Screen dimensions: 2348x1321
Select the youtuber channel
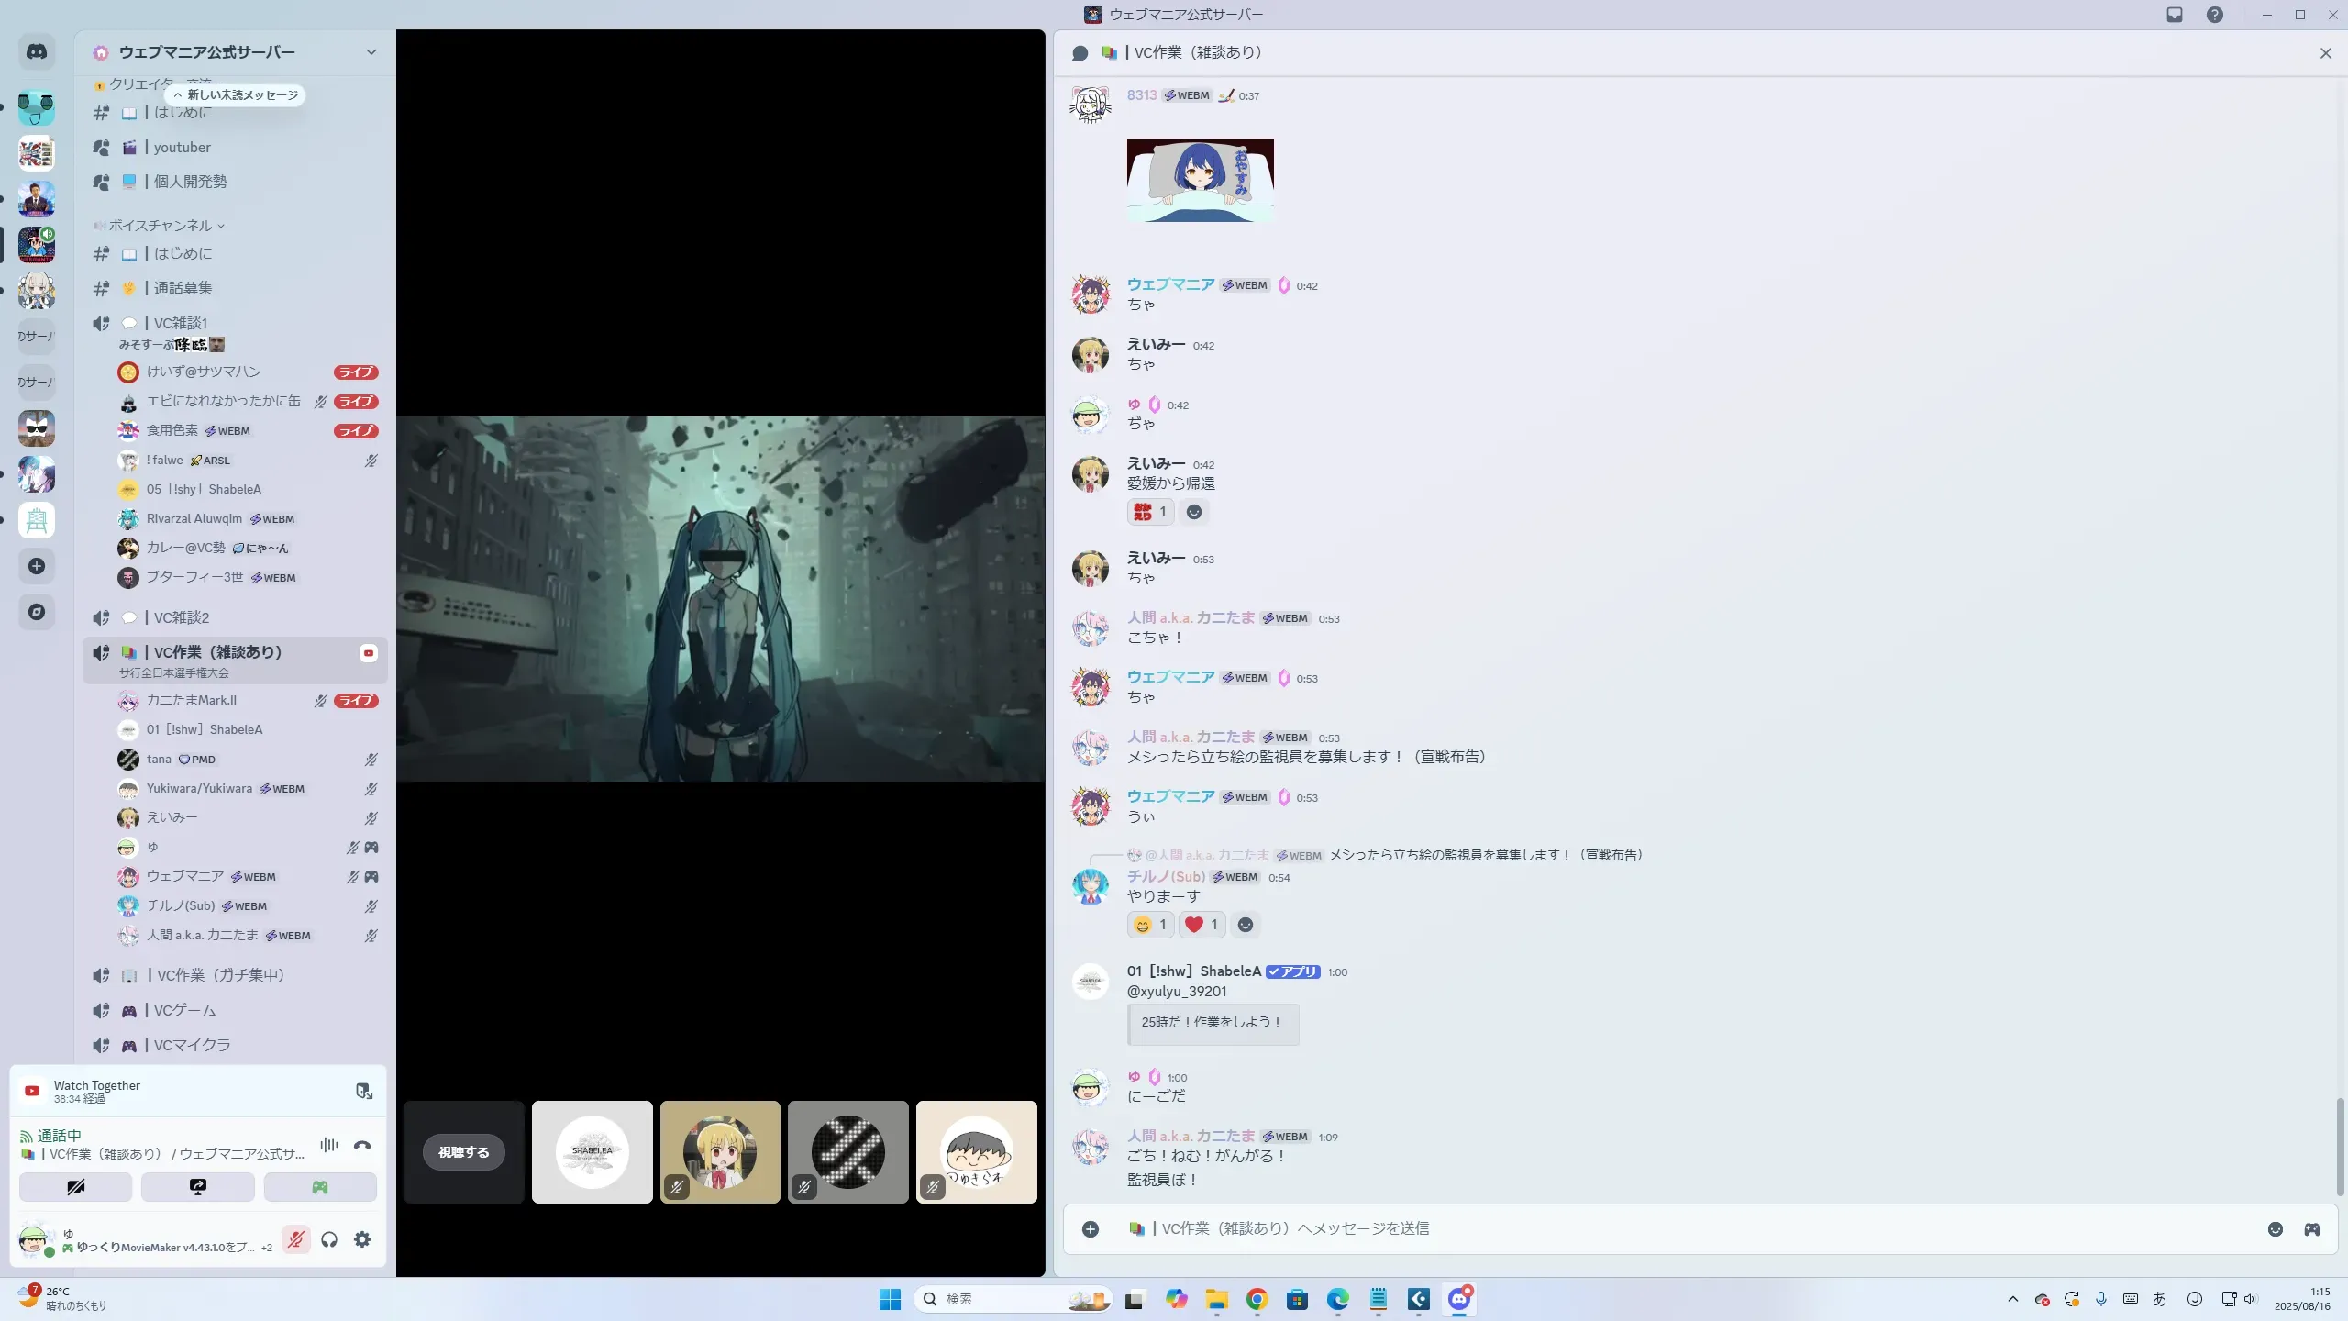[x=182, y=148]
